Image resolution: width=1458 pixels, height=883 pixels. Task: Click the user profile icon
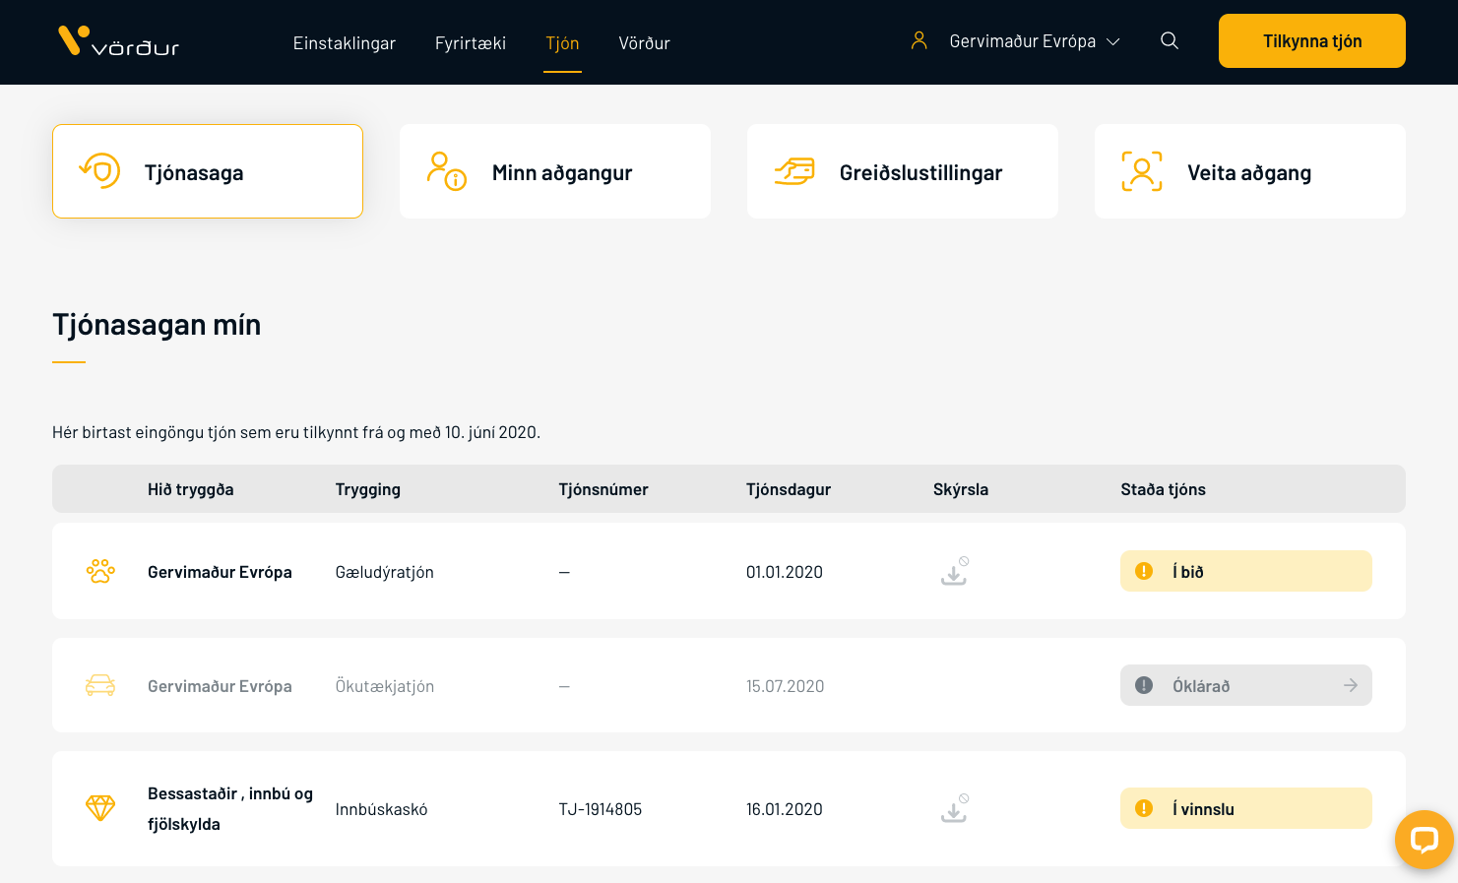click(x=919, y=40)
